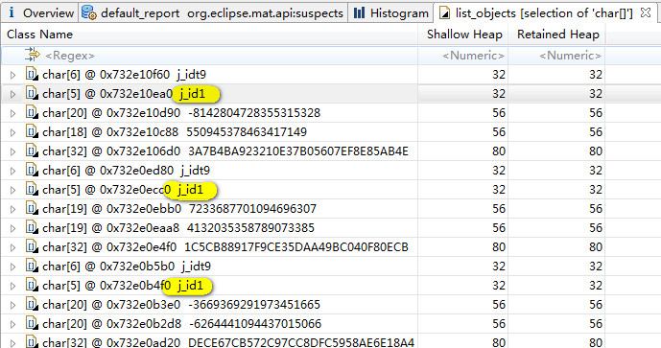Click Shallow Heap 80 for char[32] @ 0x732e106d0
Screen dimensions: 661x348
pos(499,151)
